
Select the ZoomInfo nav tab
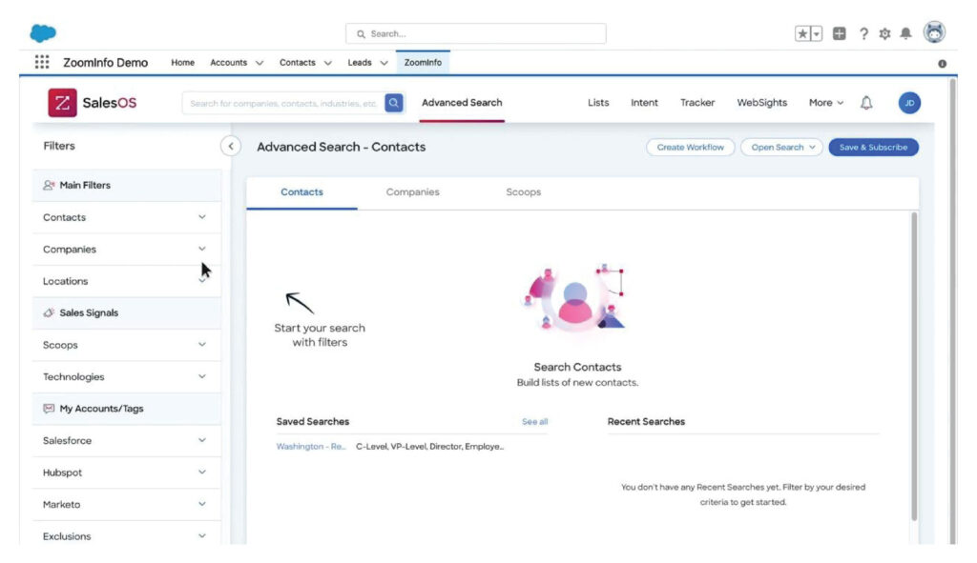423,63
